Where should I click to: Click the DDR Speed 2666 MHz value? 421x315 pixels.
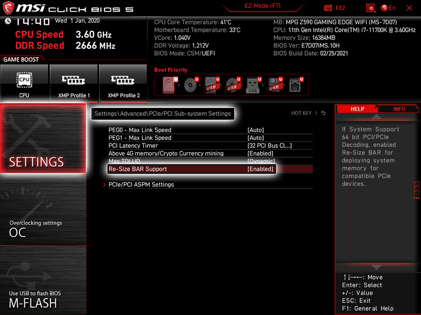pyautogui.click(x=95, y=46)
